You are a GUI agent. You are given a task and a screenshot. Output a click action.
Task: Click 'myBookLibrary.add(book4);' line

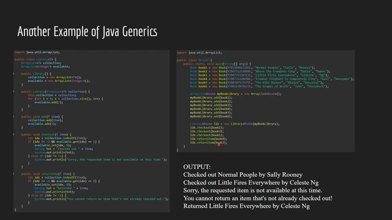pyautogui.click(x=211, y=109)
